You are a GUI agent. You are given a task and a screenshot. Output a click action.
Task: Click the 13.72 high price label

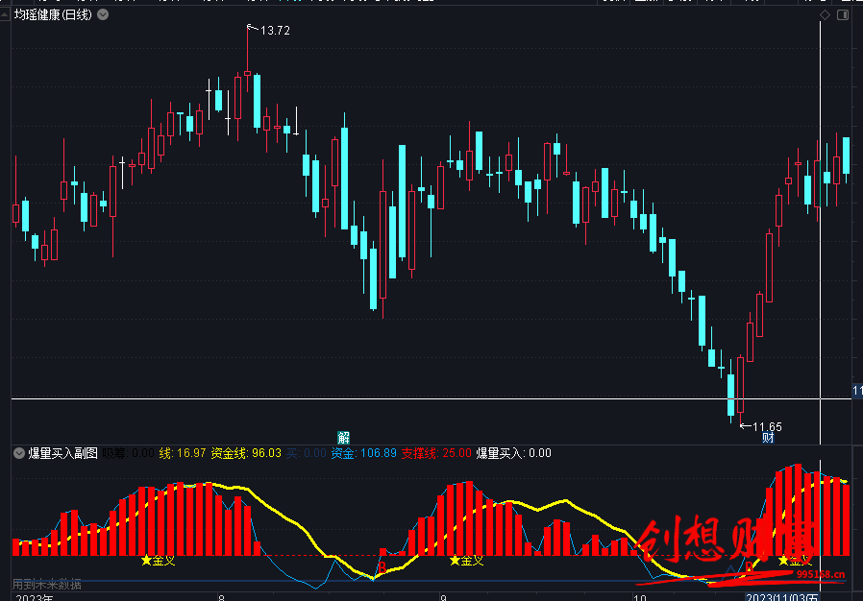tap(275, 31)
